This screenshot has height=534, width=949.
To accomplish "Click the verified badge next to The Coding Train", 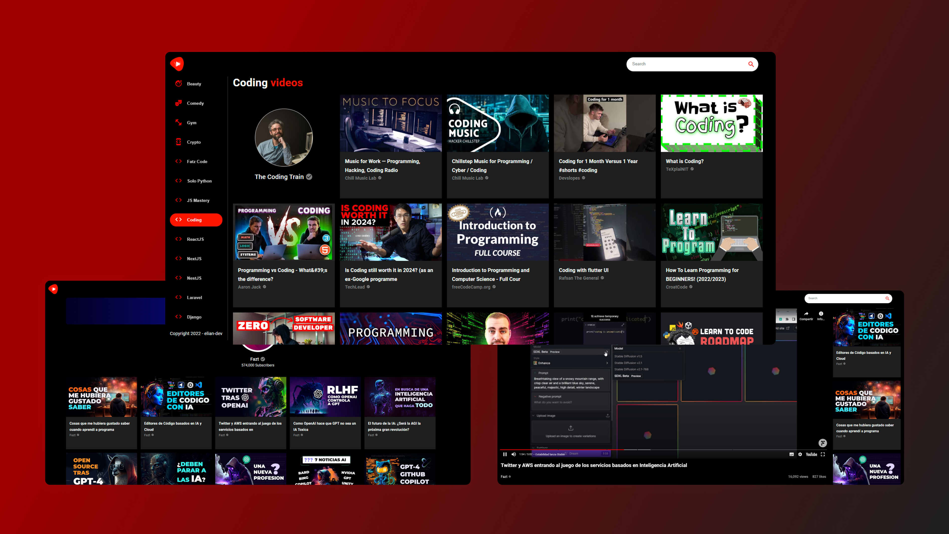I will coord(309,177).
